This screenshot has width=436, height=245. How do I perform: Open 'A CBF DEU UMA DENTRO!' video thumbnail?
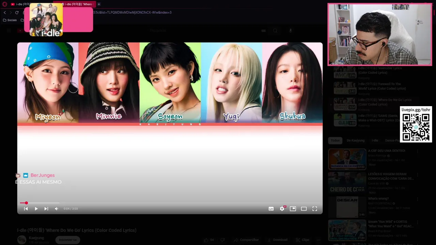coord(347,159)
